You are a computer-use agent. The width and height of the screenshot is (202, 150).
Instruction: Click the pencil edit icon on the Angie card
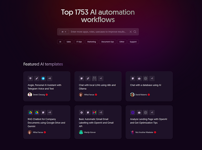pos(37,78)
